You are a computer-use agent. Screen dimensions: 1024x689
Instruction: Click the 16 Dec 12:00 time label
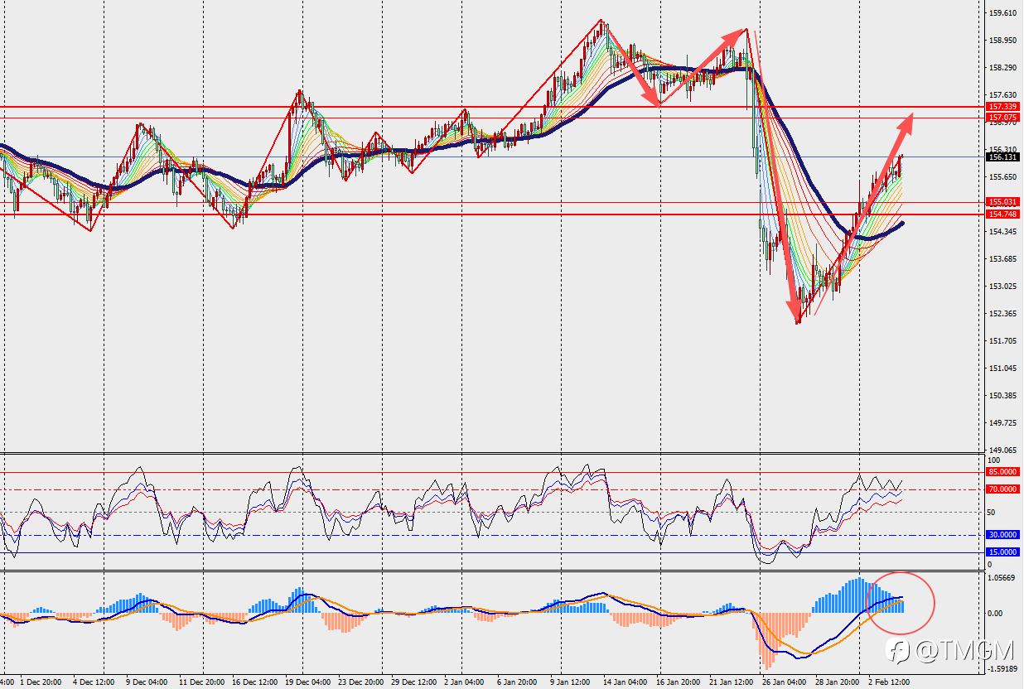point(254,682)
